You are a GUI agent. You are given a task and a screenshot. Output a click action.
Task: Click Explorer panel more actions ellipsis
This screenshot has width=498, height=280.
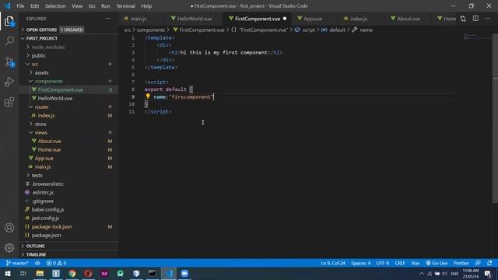pos(108,19)
